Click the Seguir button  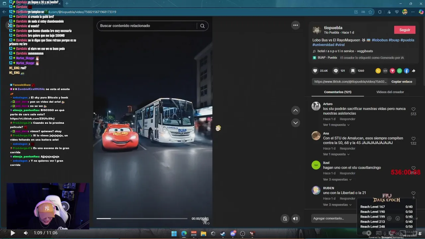coord(405,30)
